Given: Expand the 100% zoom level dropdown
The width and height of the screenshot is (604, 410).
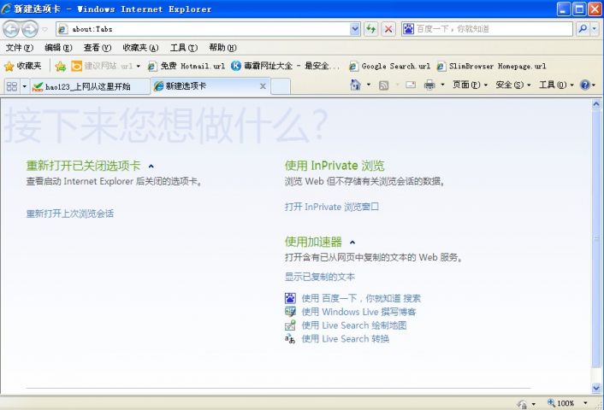Looking at the screenshot, I should [x=585, y=402].
